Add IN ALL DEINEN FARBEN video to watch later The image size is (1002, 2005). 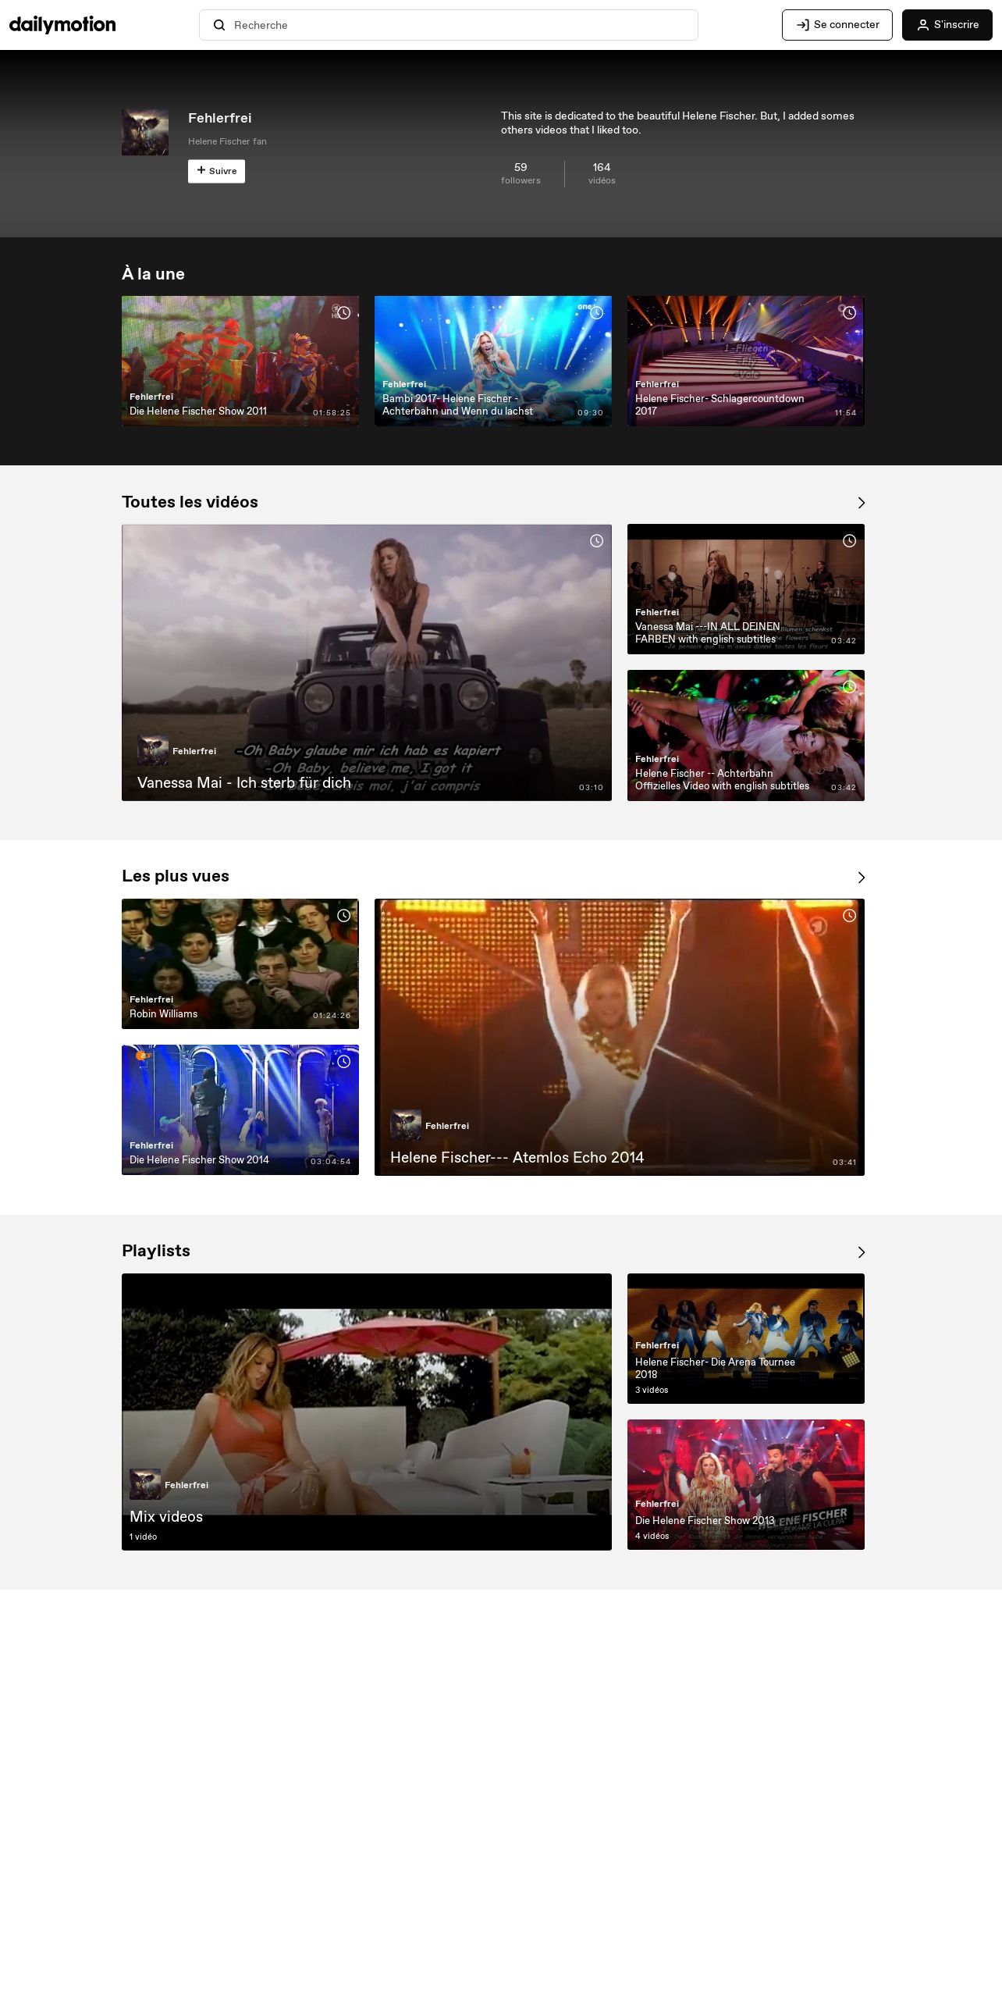849,540
